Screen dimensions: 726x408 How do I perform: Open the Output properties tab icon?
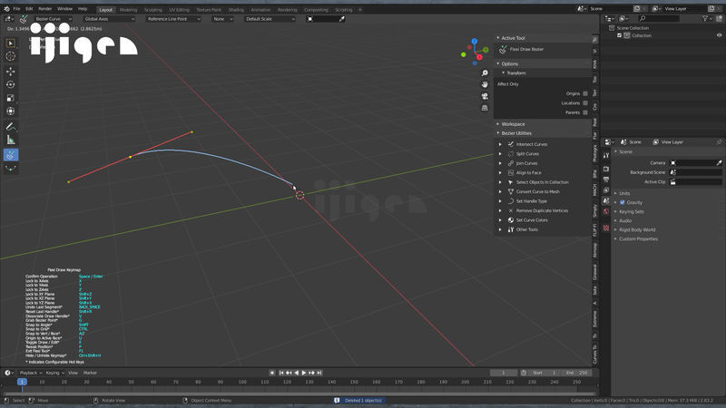[606, 180]
